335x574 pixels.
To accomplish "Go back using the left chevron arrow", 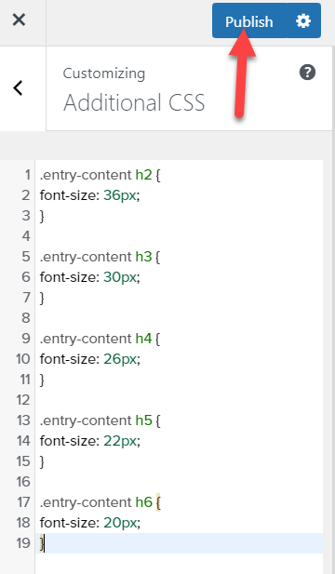I will pyautogui.click(x=18, y=88).
